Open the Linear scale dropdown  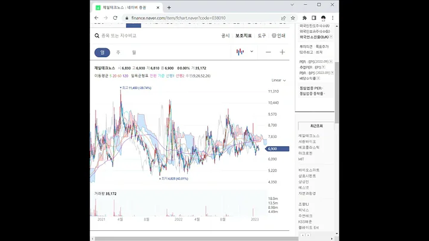click(278, 81)
